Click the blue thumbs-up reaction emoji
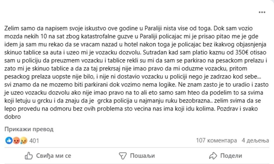The width and height of the screenshot is (274, 164). (x=9, y=140)
